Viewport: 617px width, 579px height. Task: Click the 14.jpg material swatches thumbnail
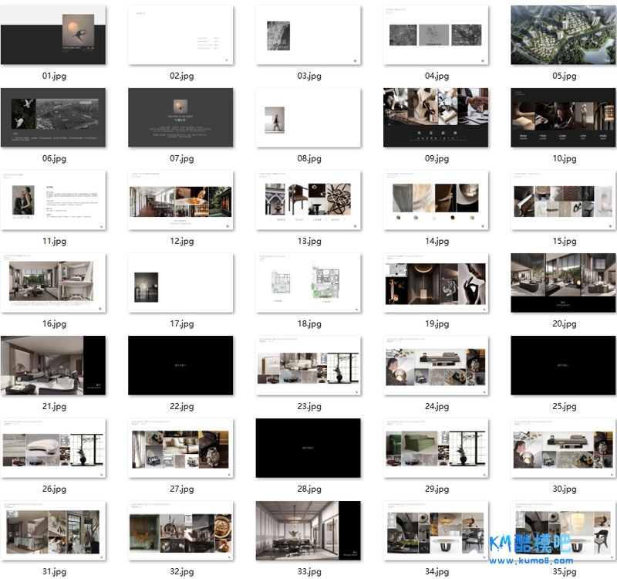click(x=436, y=200)
